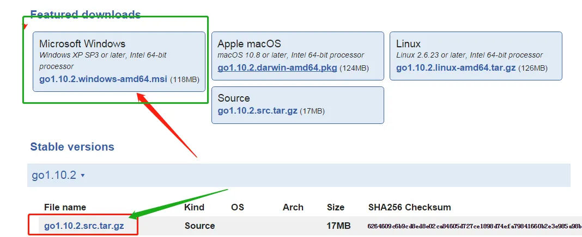Click the Stable versions heading

click(x=72, y=147)
